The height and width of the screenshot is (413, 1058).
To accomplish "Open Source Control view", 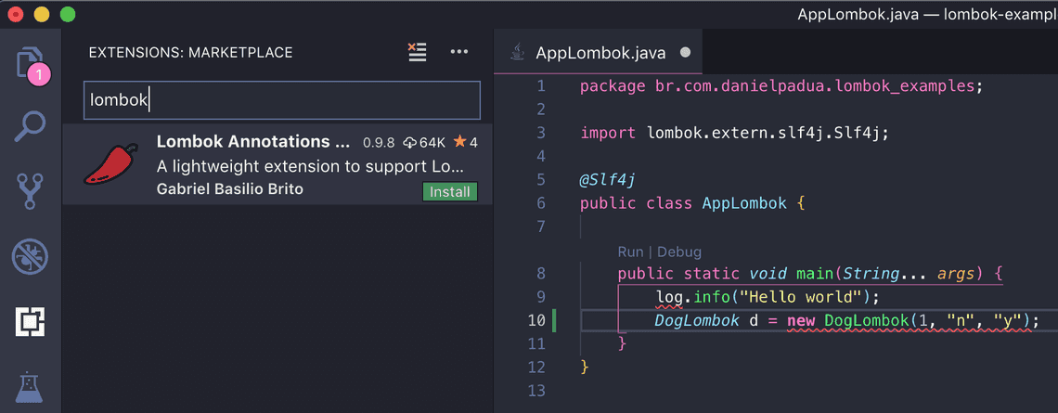I will [31, 192].
